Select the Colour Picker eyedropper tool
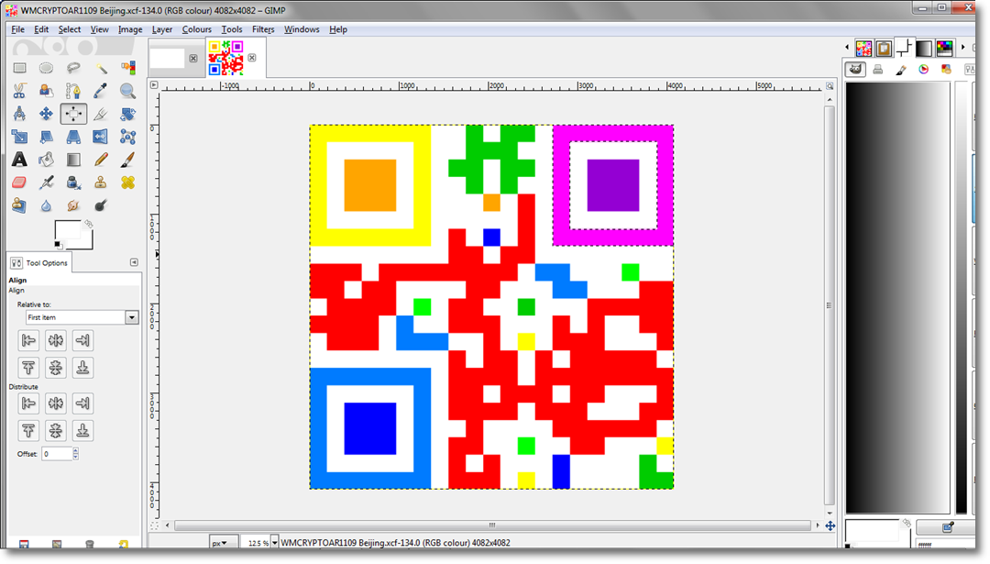The width and height of the screenshot is (990, 564). click(x=101, y=91)
